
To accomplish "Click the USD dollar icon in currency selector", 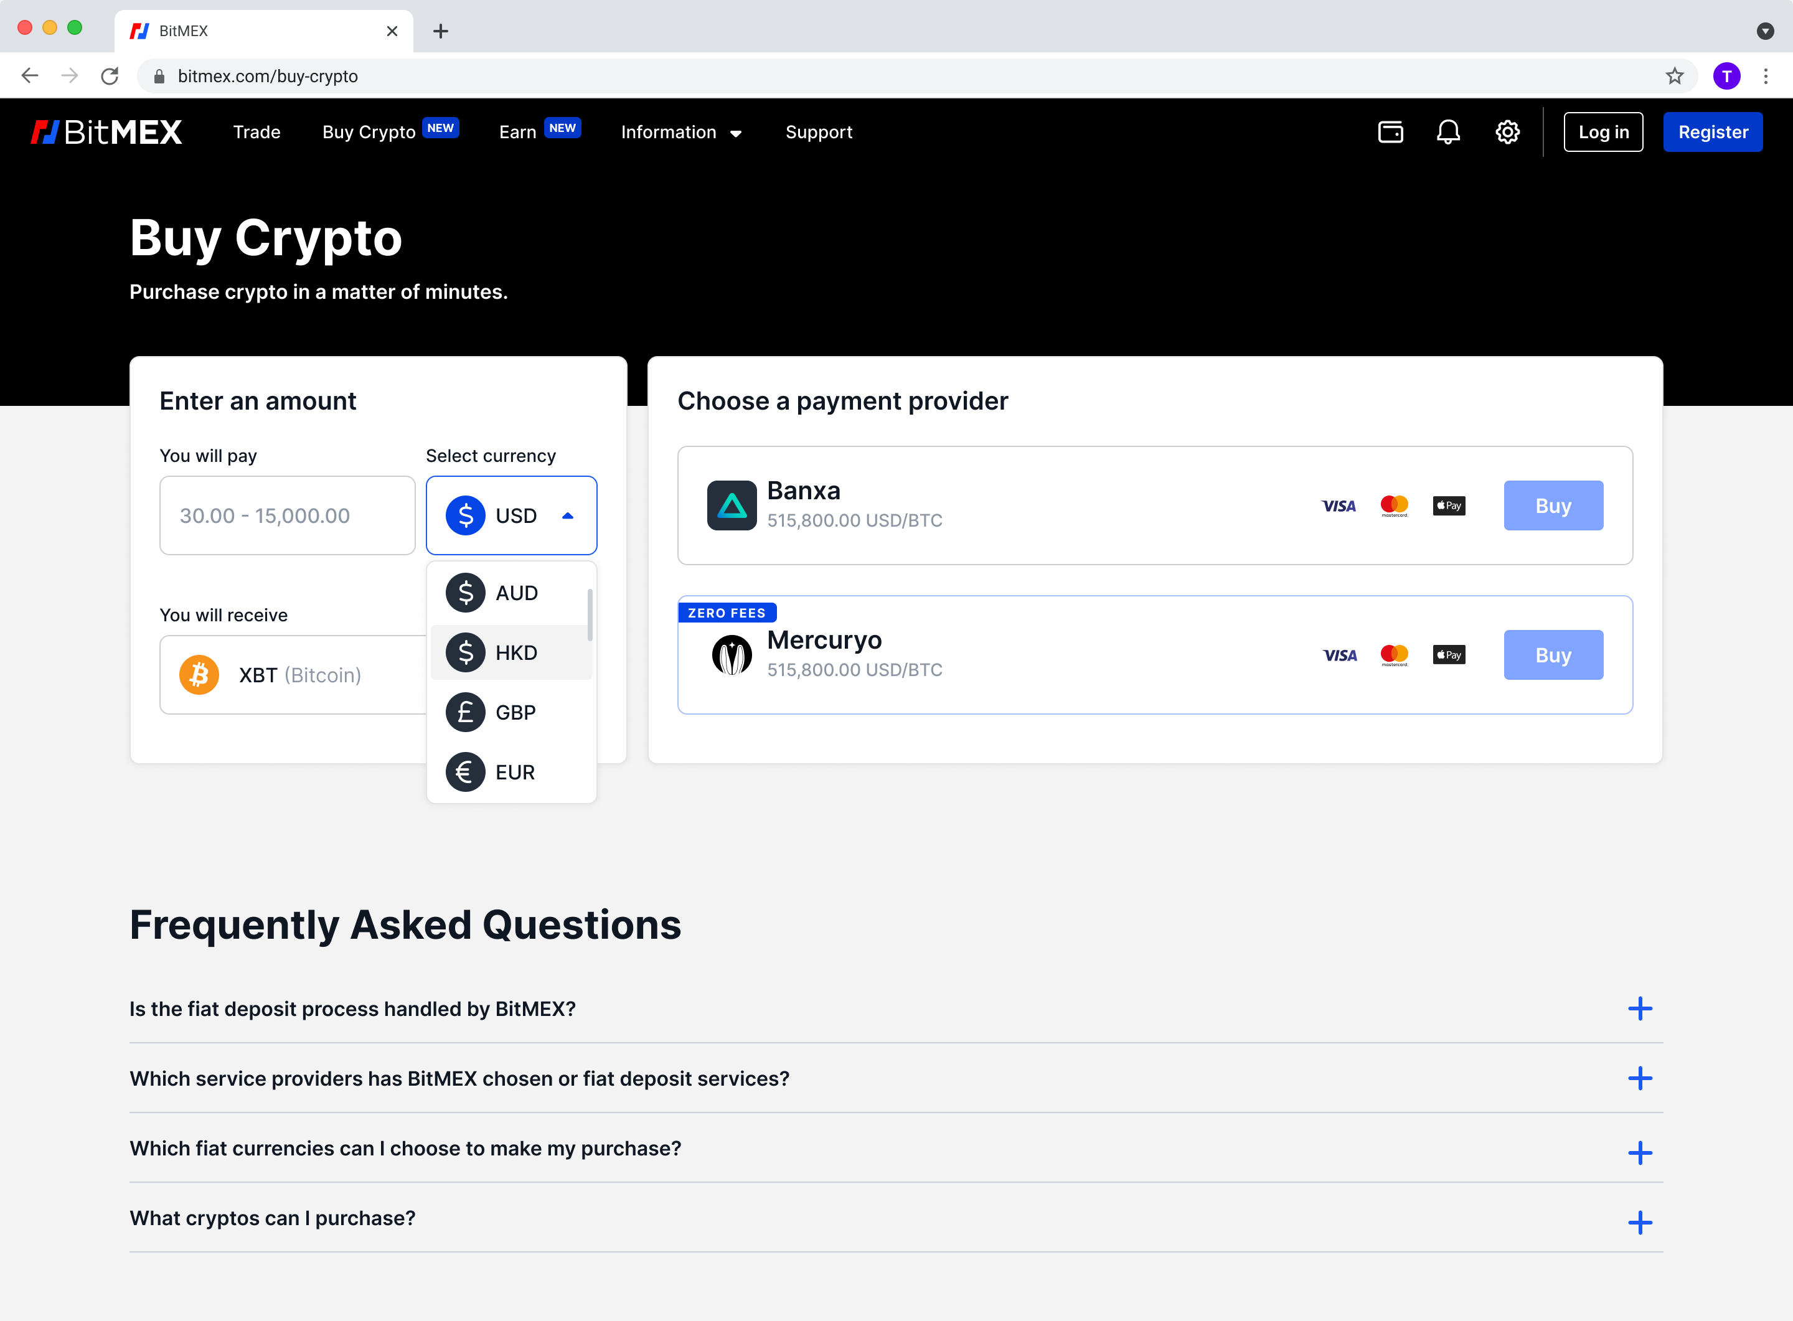I will [x=466, y=516].
